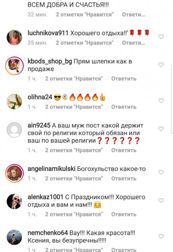Open nemchenko64 username link
The image size is (173, 252).
pyautogui.click(x=48, y=233)
